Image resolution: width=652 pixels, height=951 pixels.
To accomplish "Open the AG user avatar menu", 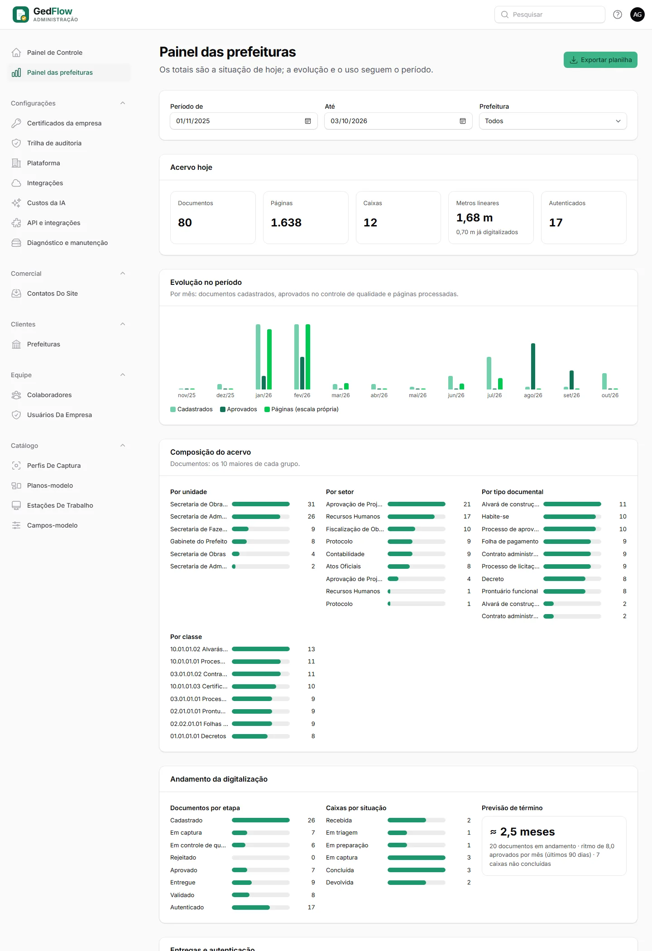I will click(x=637, y=14).
